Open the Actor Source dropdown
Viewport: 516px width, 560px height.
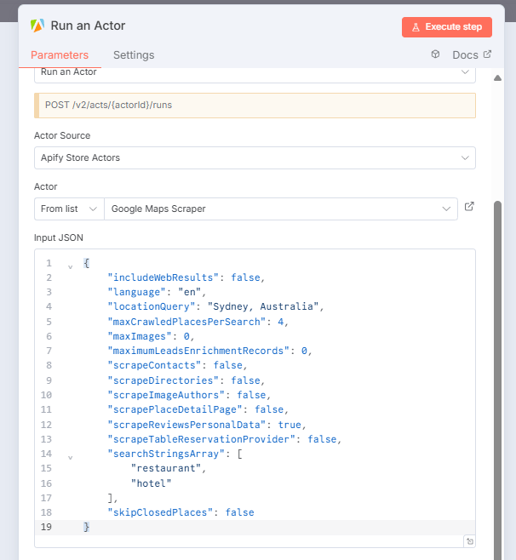click(255, 157)
